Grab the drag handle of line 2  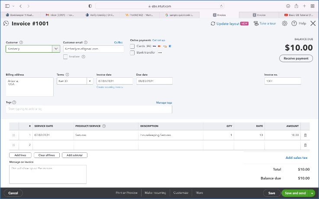[13, 145]
